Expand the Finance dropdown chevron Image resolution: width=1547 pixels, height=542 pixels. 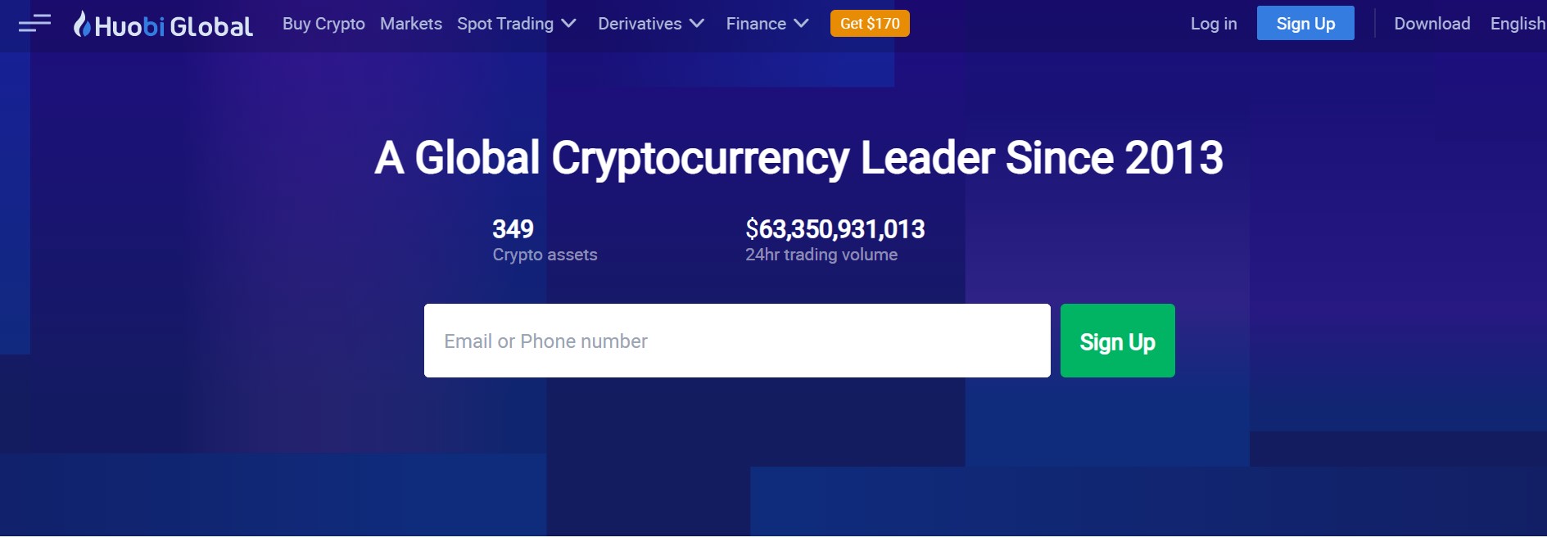click(x=803, y=24)
